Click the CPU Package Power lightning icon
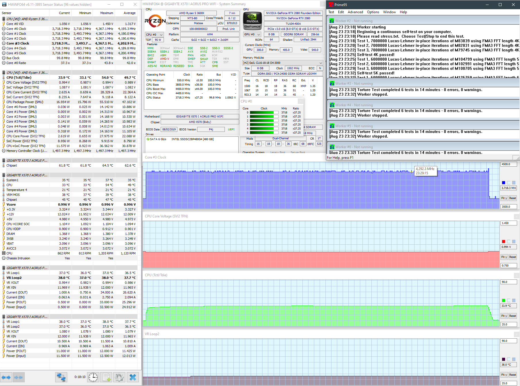 [4, 102]
